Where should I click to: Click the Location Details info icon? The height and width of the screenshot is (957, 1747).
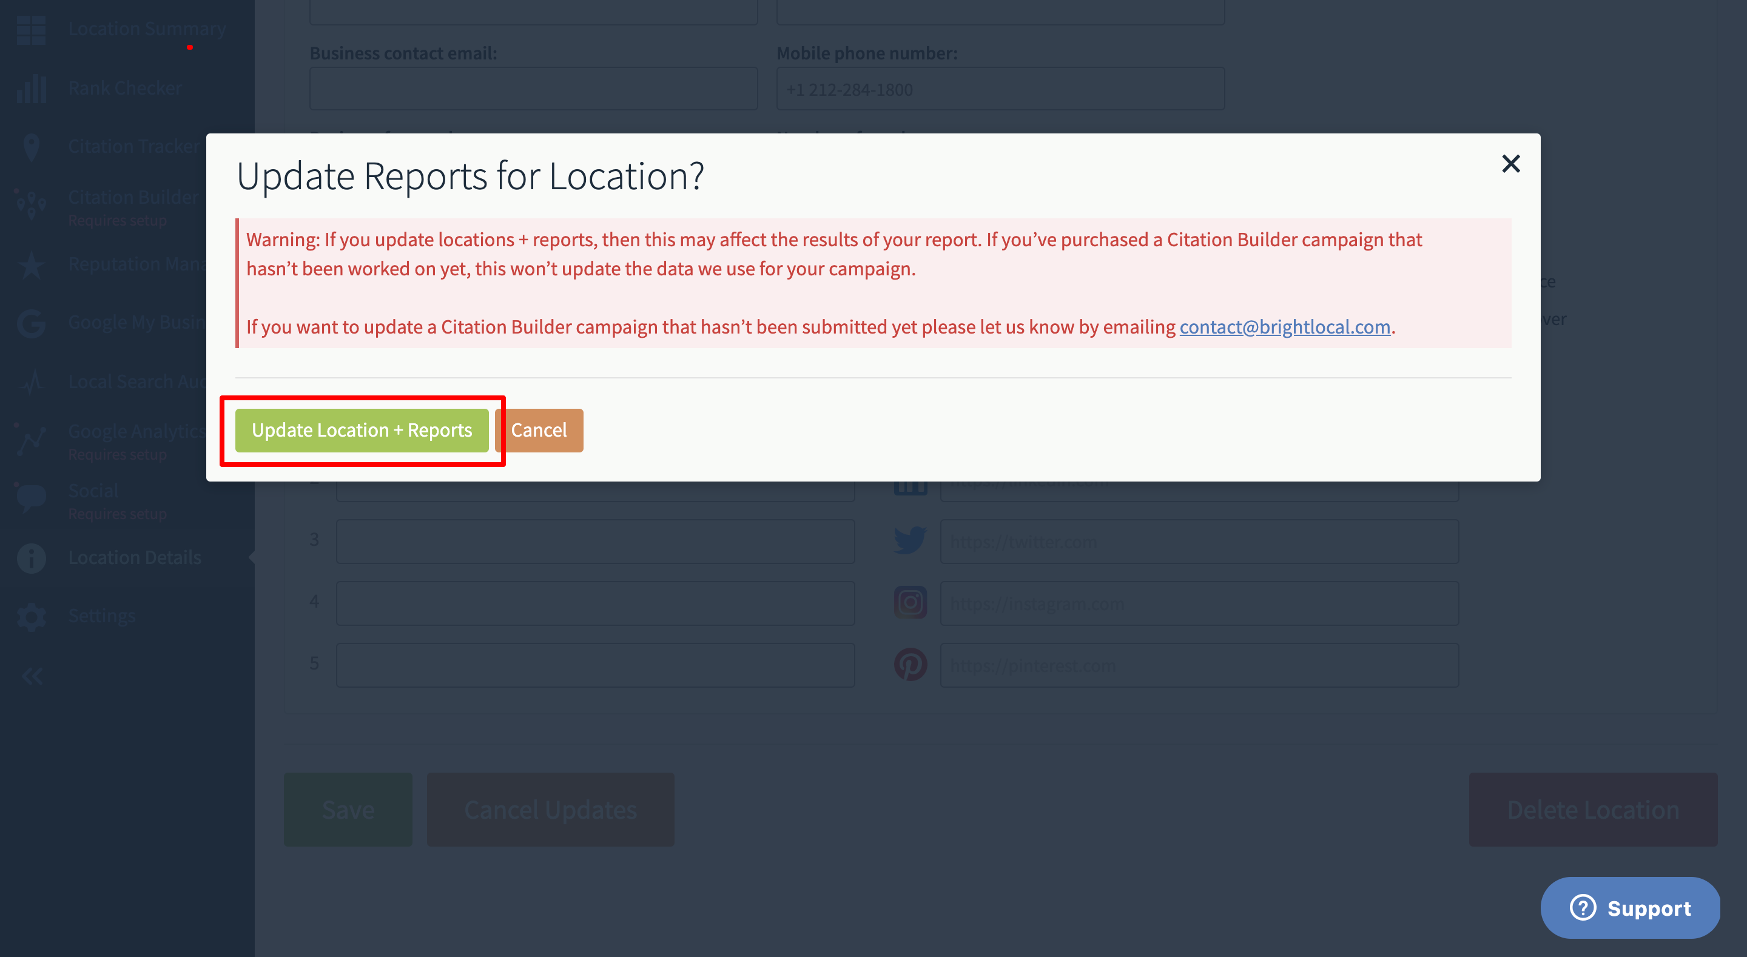coord(31,558)
